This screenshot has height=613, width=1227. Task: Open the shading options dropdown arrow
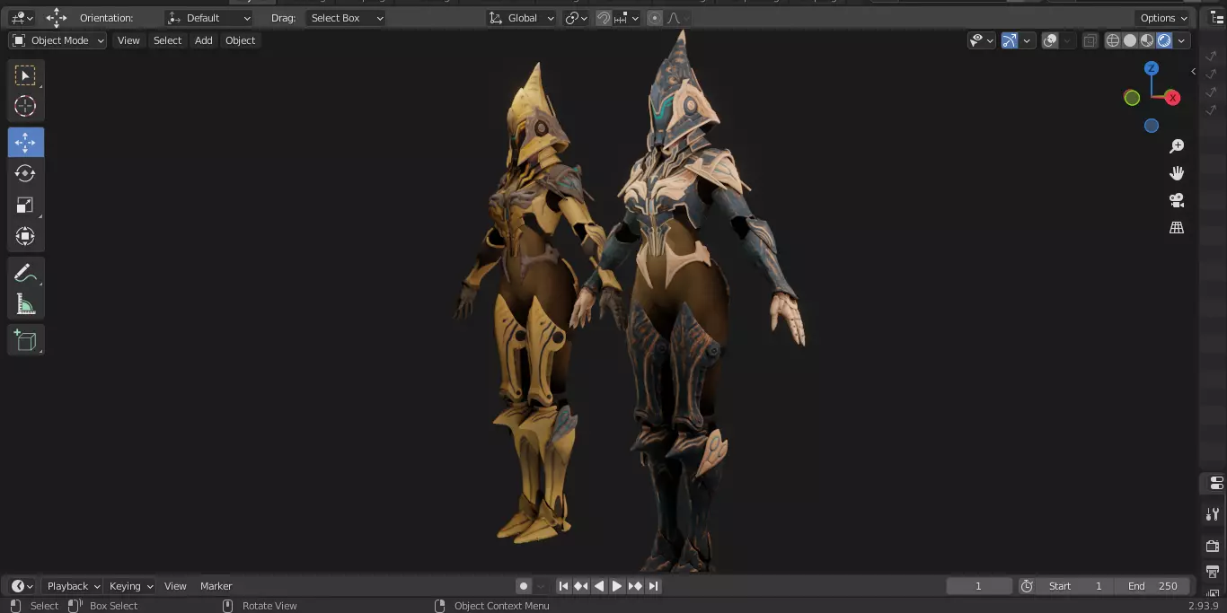point(1182,40)
